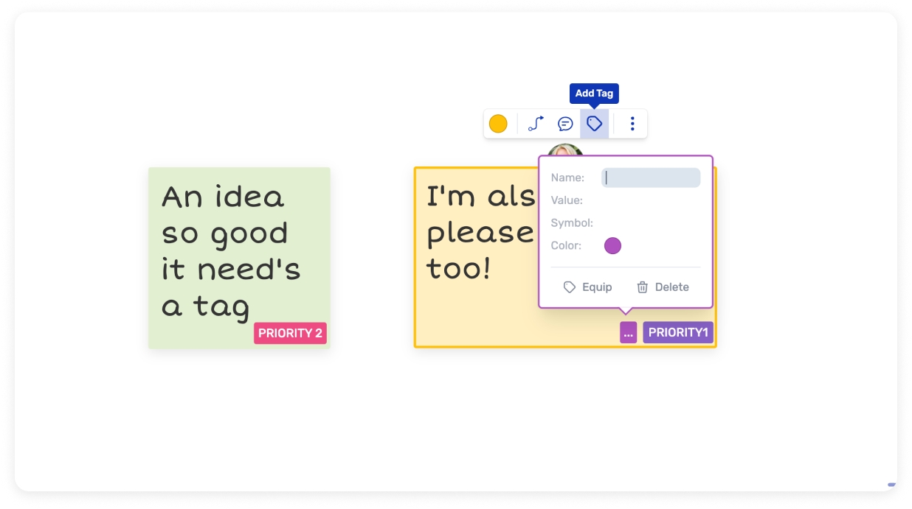Screen dimensions: 912x509
Task: Click the Delete tag button
Action: pos(663,287)
